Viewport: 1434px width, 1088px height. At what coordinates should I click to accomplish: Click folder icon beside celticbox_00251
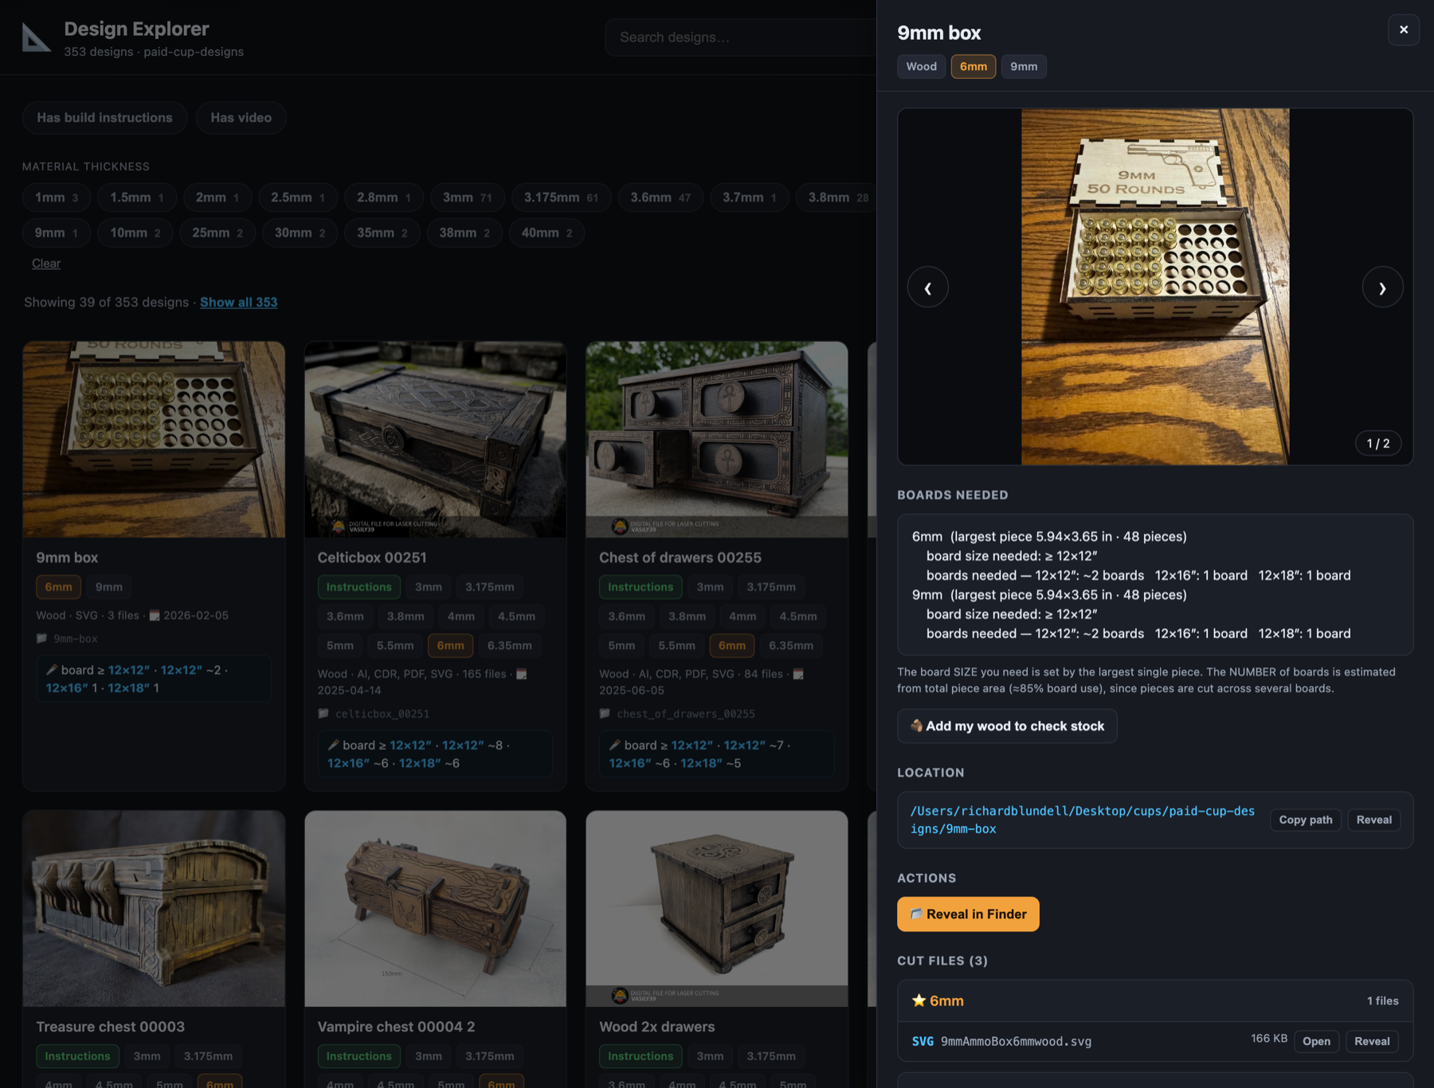tap(323, 714)
